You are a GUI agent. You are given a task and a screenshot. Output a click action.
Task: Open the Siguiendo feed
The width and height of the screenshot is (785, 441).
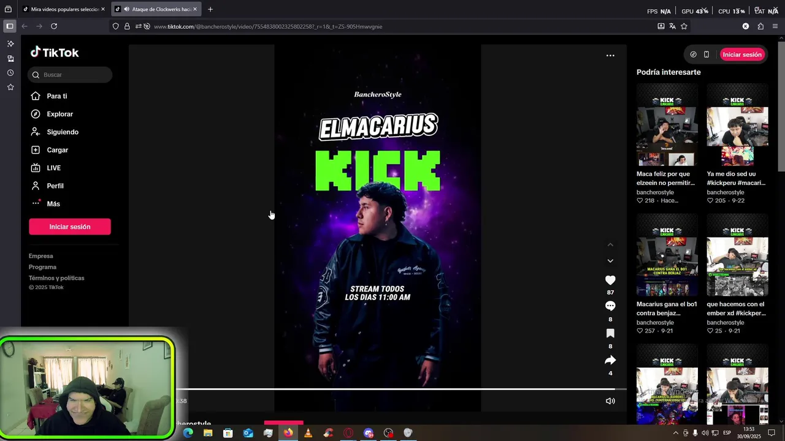coord(63,132)
